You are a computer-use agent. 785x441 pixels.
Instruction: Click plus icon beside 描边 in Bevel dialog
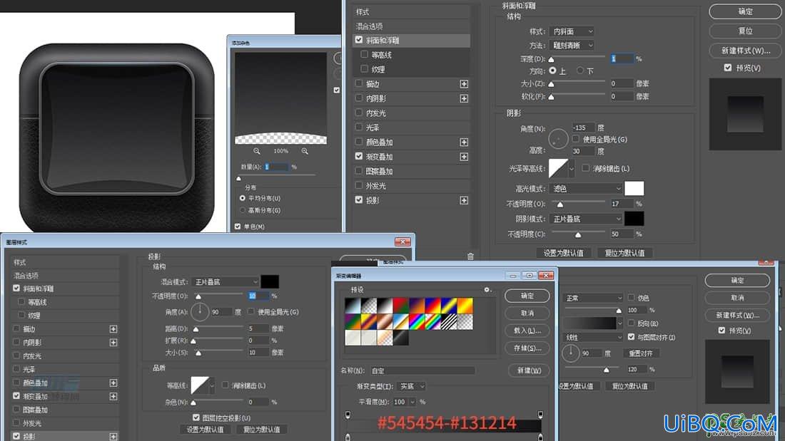[464, 84]
